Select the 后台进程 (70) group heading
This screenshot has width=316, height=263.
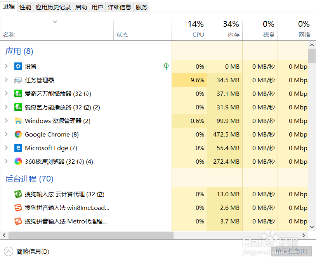click(29, 179)
